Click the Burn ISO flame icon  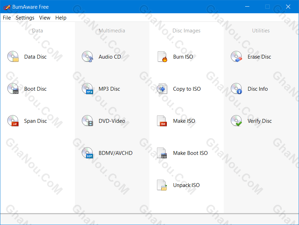[162, 57]
